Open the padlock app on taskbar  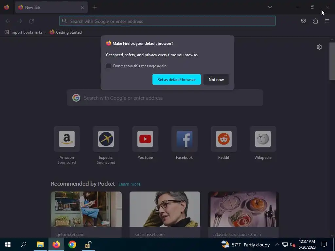(88, 244)
